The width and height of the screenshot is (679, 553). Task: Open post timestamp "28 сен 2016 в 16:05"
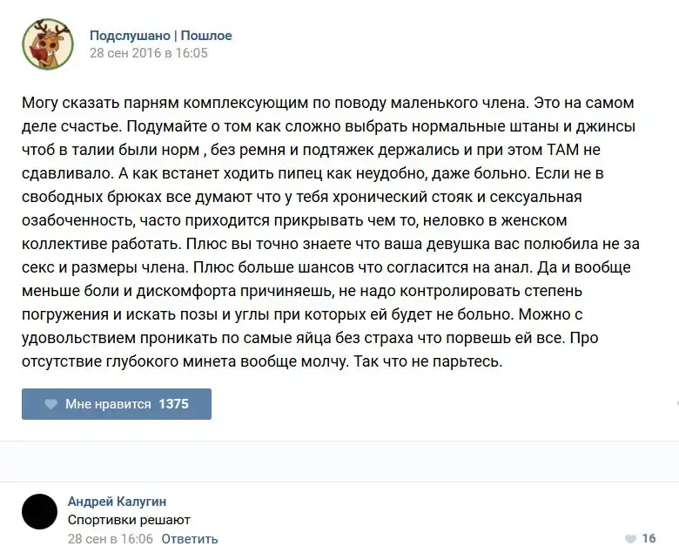(x=149, y=52)
